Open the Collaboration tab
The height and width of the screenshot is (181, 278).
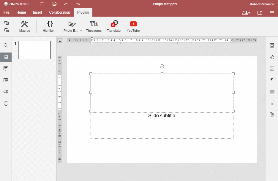click(60, 12)
